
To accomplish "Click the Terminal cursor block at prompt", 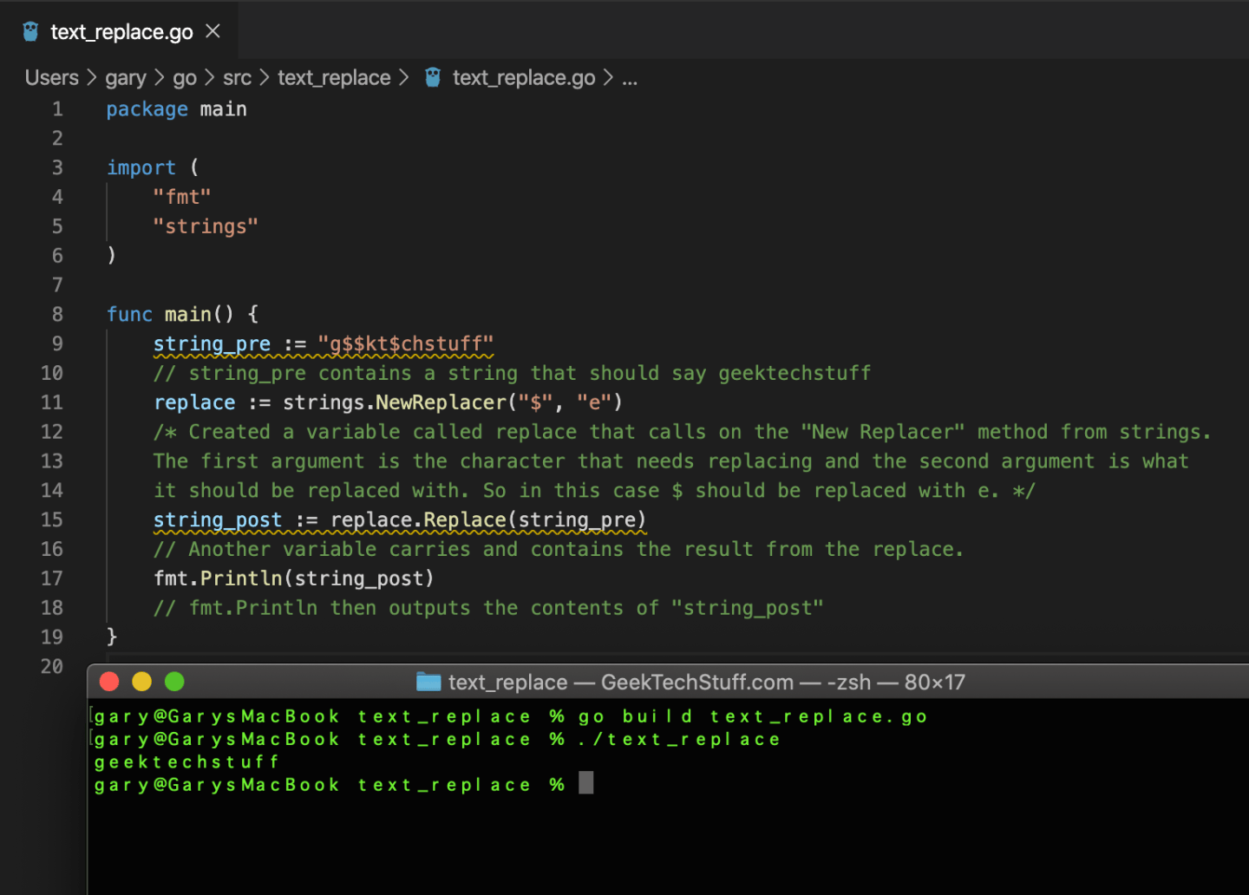I will pos(586,783).
